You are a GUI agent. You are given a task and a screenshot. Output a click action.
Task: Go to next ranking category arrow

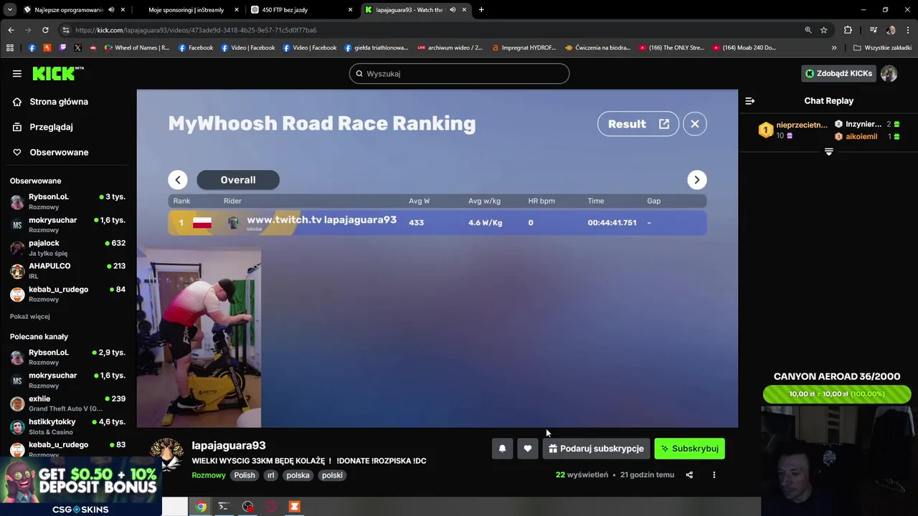coord(696,180)
